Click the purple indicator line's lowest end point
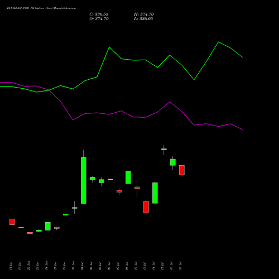This screenshot has width=279, height=279. pos(242,129)
